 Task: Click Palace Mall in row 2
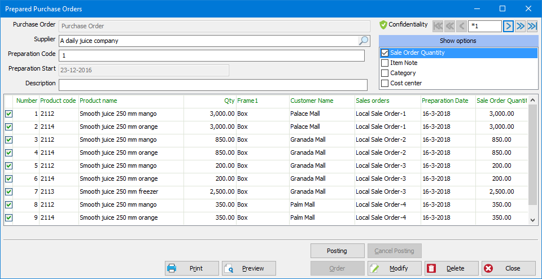305,127
